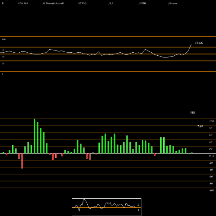Click the 'SI(TM)' header text

point(82,3)
